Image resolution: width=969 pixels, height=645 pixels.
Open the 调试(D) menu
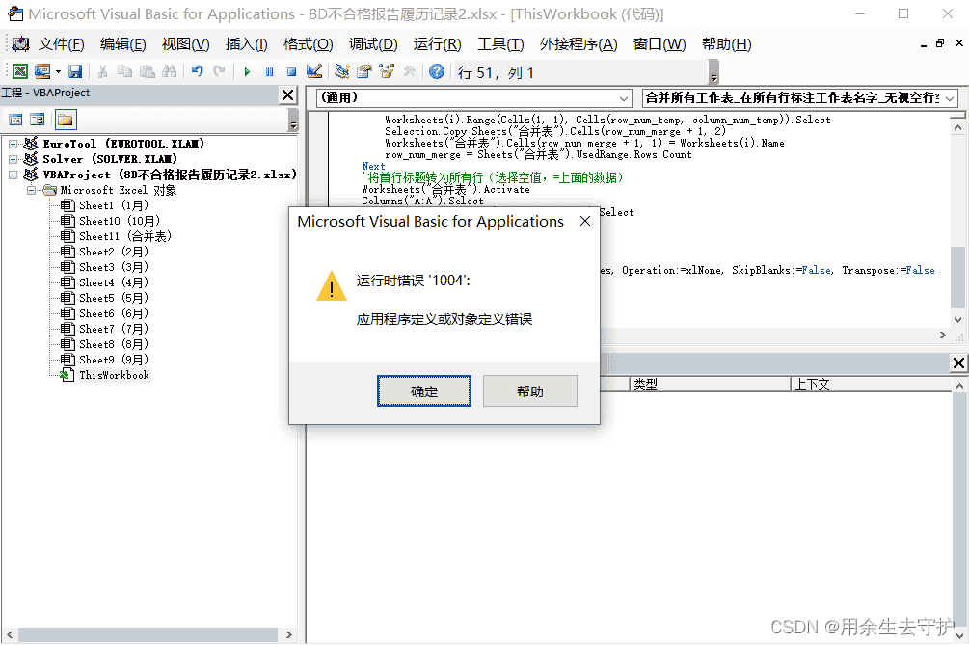(372, 44)
